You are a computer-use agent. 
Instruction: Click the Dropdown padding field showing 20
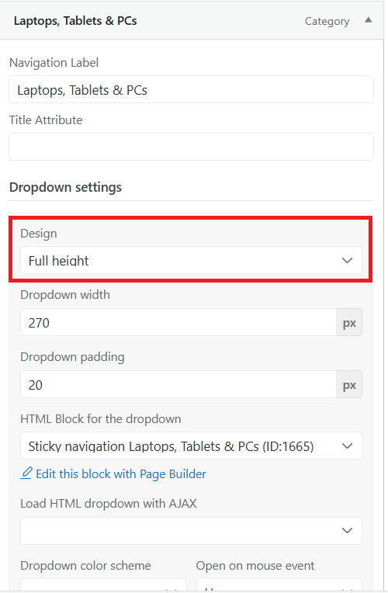pyautogui.click(x=178, y=384)
